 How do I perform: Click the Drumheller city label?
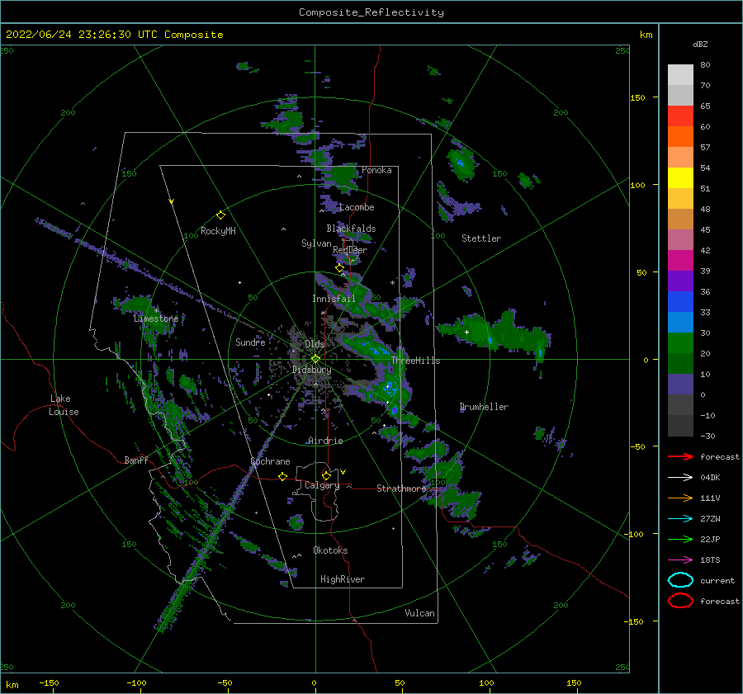pyautogui.click(x=484, y=407)
